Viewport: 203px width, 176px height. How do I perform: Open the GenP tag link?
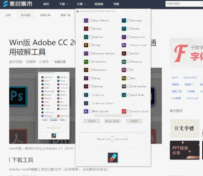tap(175, 78)
